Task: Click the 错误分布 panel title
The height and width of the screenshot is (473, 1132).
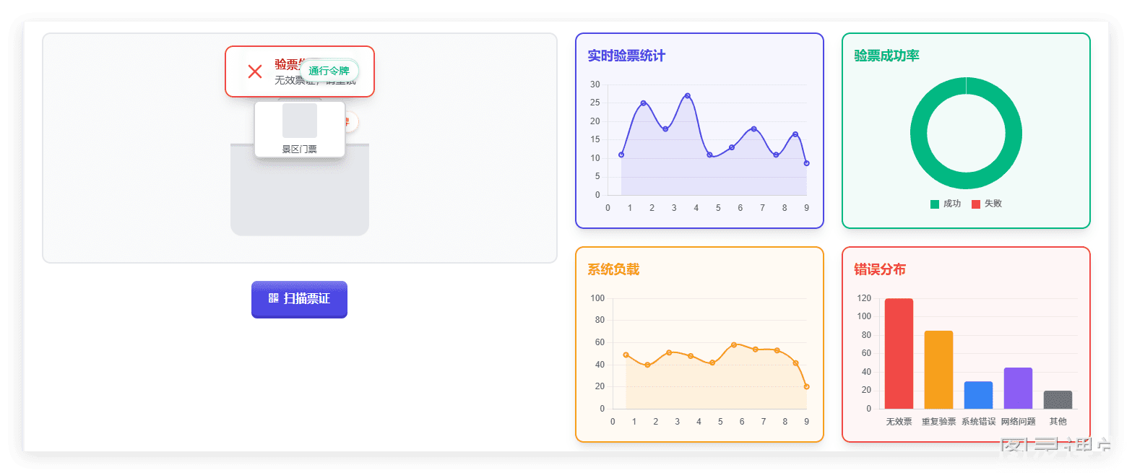Action: pyautogui.click(x=880, y=269)
